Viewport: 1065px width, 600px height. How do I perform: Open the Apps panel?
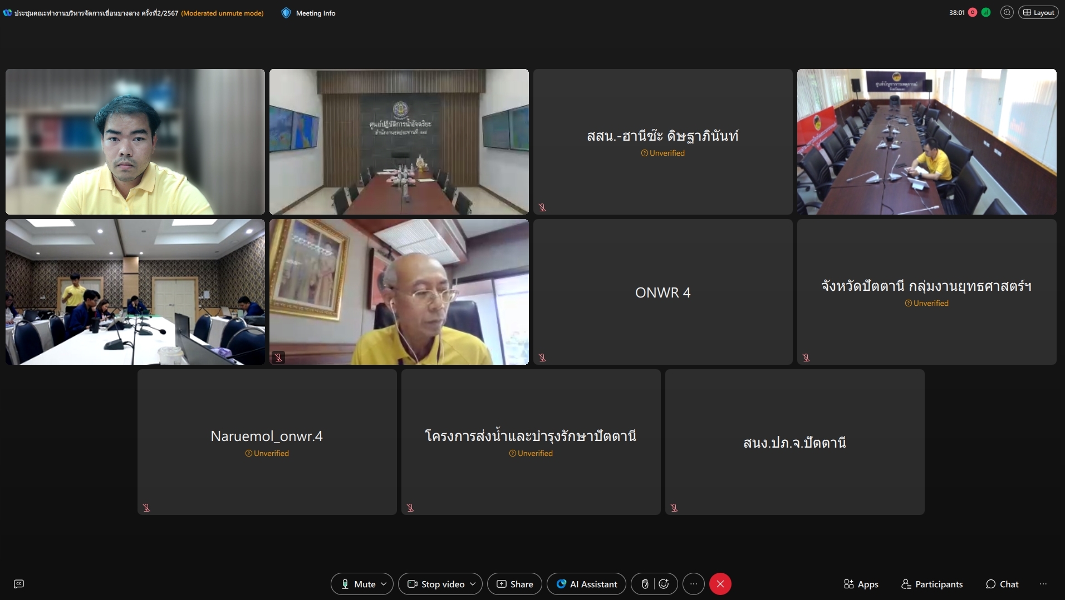tap(861, 584)
